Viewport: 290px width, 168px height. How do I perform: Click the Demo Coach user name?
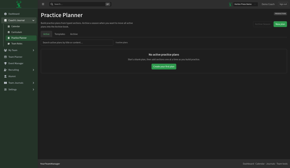click(x=268, y=4)
